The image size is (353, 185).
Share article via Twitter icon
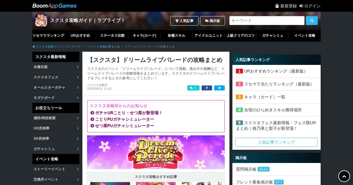pyautogui.click(x=219, y=88)
